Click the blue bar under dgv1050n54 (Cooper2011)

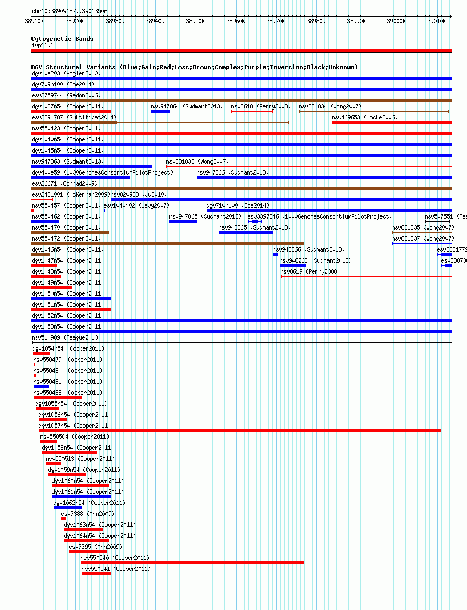click(71, 299)
